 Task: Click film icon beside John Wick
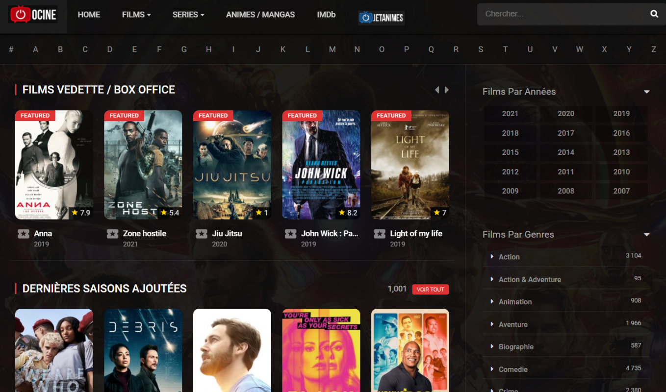[x=291, y=234]
